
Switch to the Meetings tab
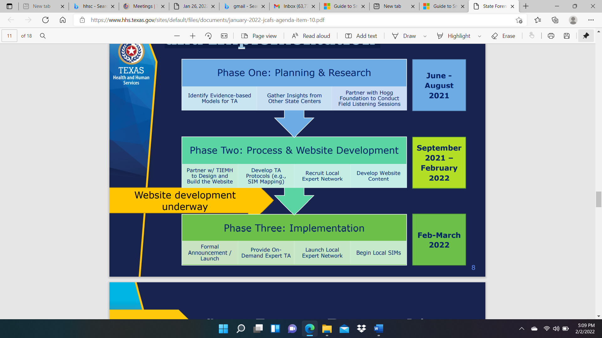143,6
